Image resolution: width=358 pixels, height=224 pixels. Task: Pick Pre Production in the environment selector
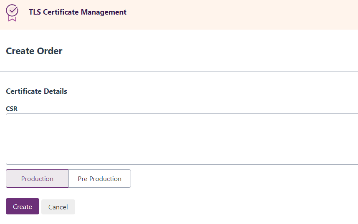100,179
